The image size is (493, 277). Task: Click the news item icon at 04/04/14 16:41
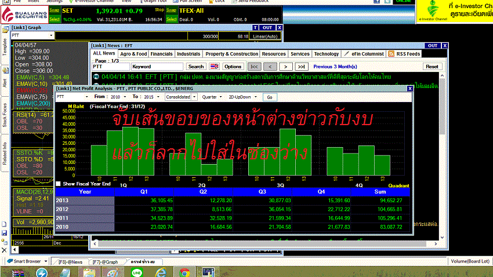tap(96, 76)
